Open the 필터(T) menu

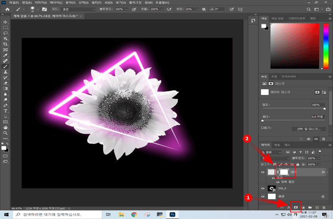click(x=96, y=2)
